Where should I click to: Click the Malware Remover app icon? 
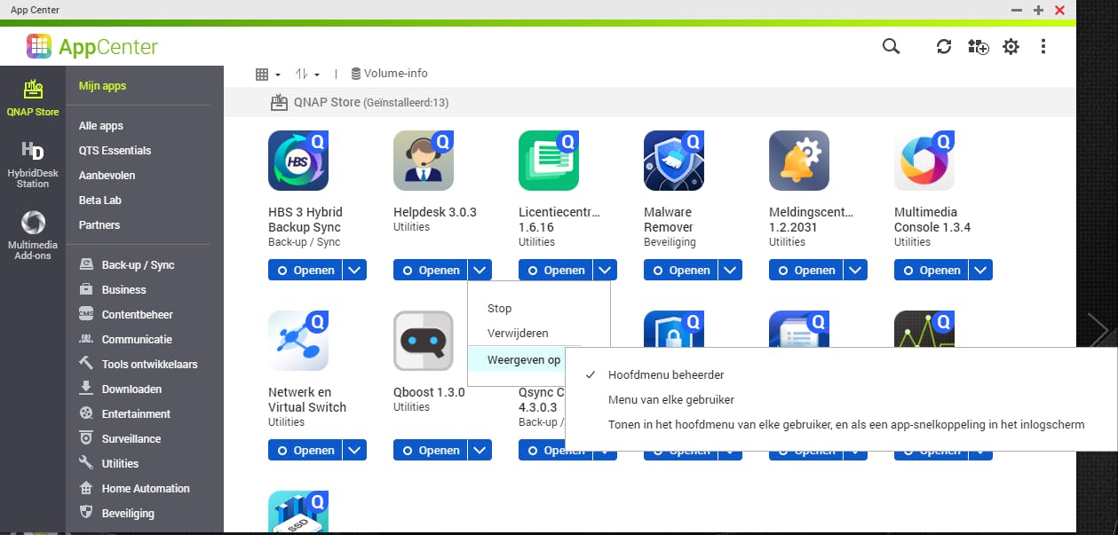pyautogui.click(x=674, y=161)
